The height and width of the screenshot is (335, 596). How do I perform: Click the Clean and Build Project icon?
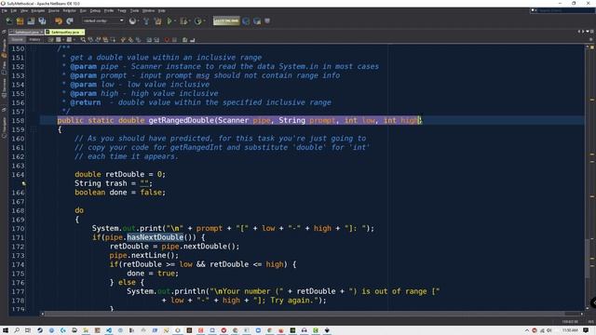pyautogui.click(x=157, y=20)
